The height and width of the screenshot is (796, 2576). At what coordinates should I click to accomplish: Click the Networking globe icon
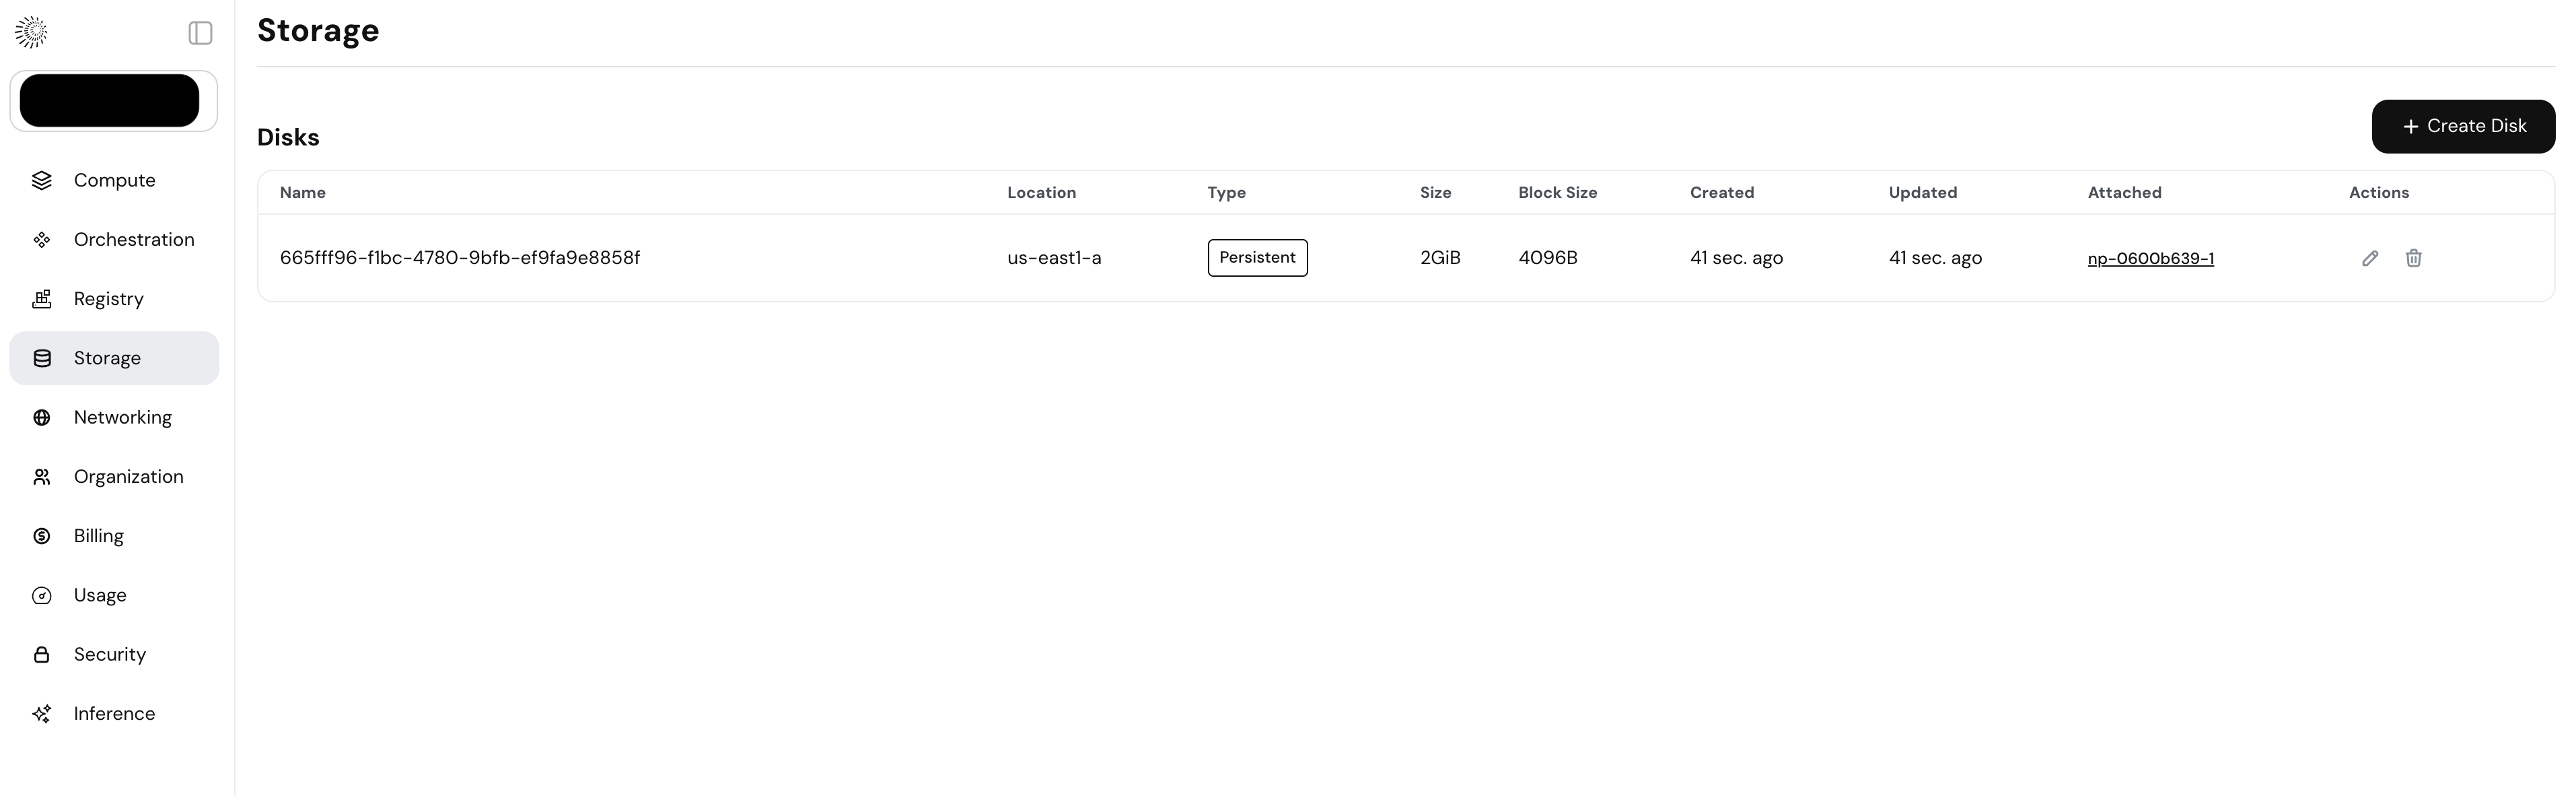(42, 418)
